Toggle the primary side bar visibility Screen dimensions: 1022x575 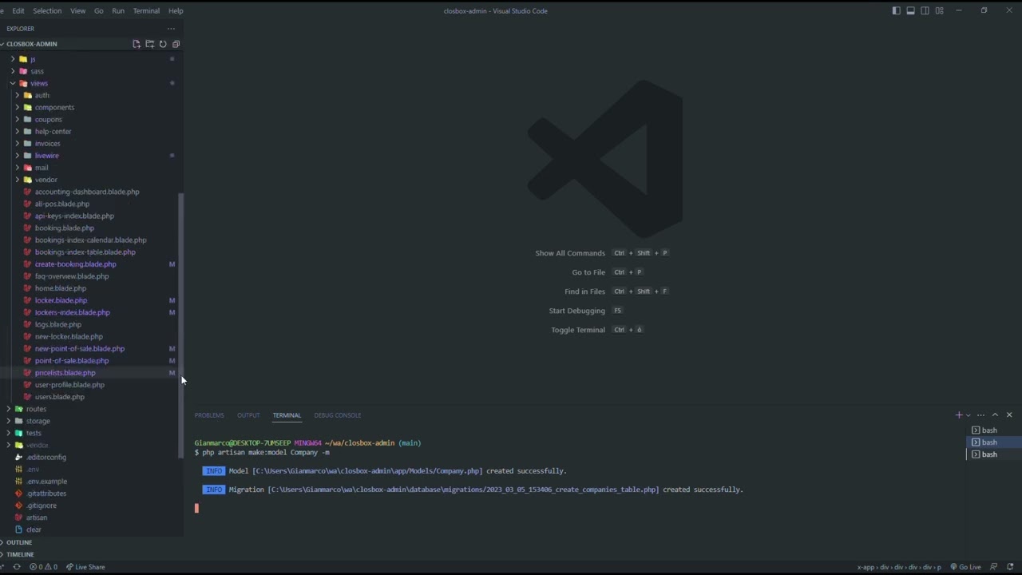897,10
